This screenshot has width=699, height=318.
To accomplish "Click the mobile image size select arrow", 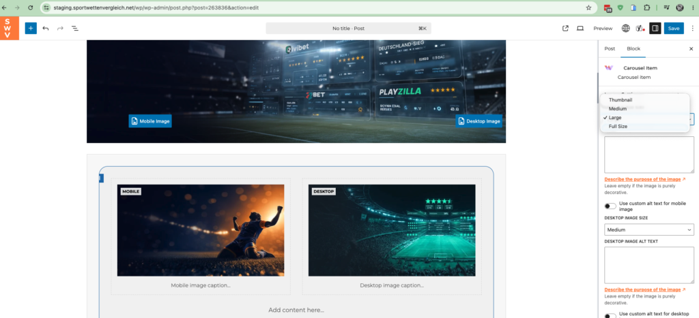I will (691, 118).
